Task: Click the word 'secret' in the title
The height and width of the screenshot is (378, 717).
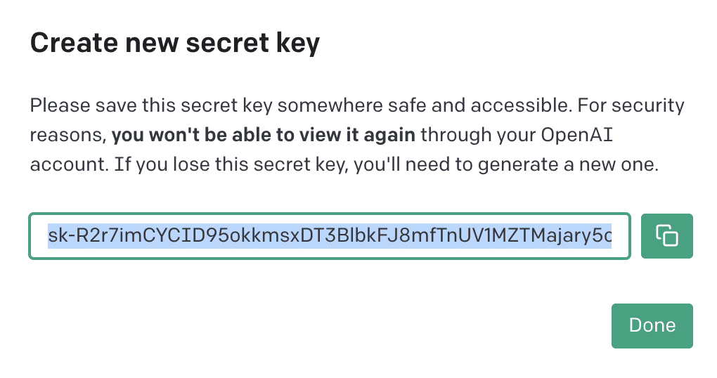Action: tap(227, 43)
